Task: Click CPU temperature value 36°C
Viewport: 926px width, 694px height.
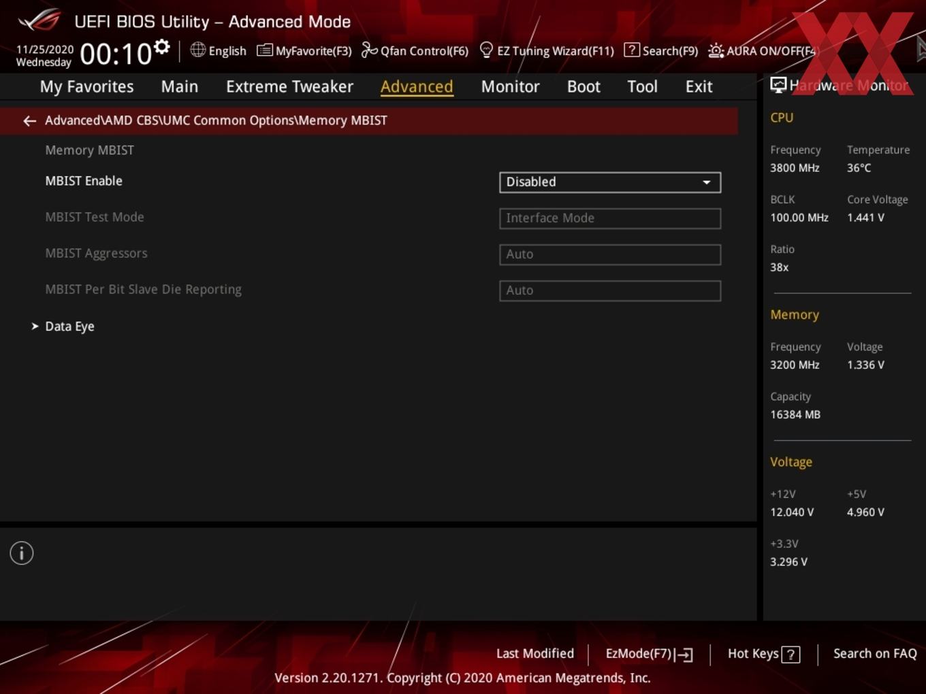Action: tap(859, 168)
